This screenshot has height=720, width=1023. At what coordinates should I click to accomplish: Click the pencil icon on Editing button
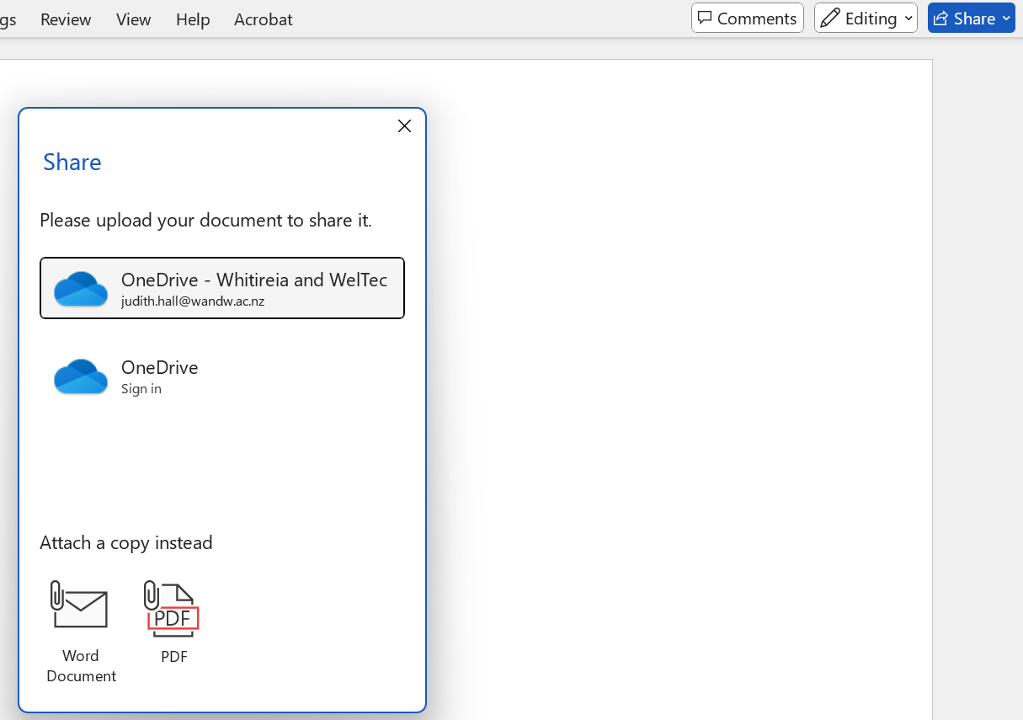coord(830,19)
